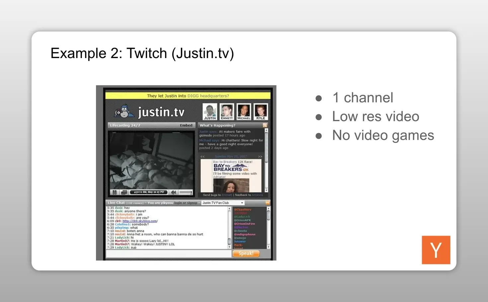
Task: Click the What's Happening scroll down arrow
Action: pyautogui.click(x=266, y=191)
